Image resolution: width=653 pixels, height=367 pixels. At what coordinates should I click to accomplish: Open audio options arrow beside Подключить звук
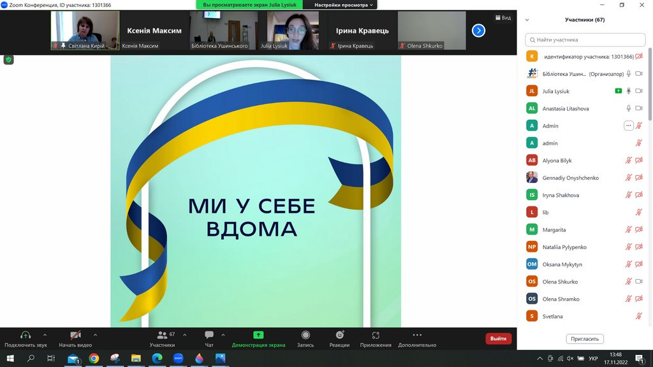[x=45, y=335]
